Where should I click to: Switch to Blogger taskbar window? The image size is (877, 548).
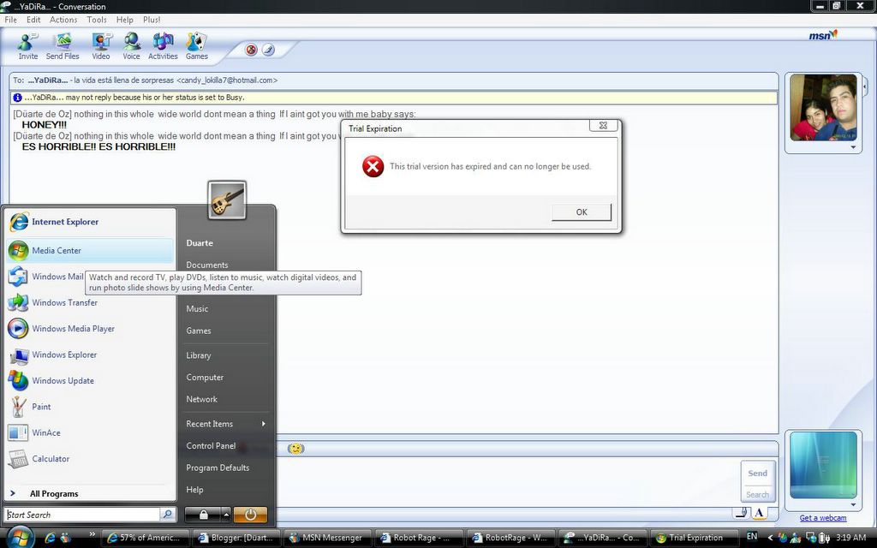(236, 538)
